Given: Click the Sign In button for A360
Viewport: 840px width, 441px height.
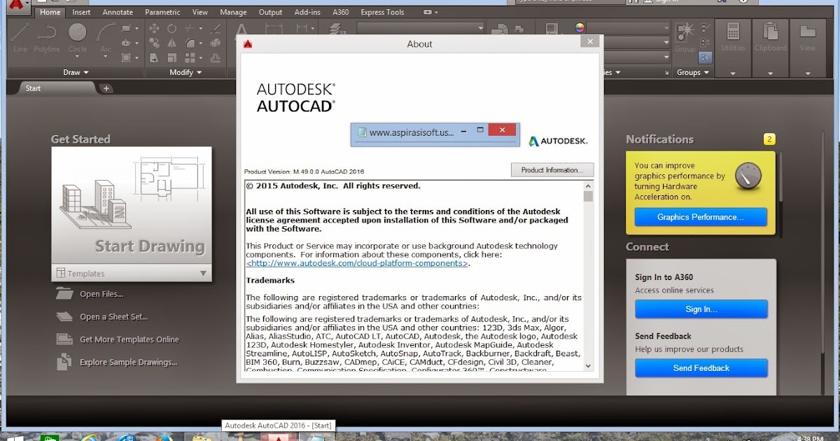Looking at the screenshot, I should (701, 309).
